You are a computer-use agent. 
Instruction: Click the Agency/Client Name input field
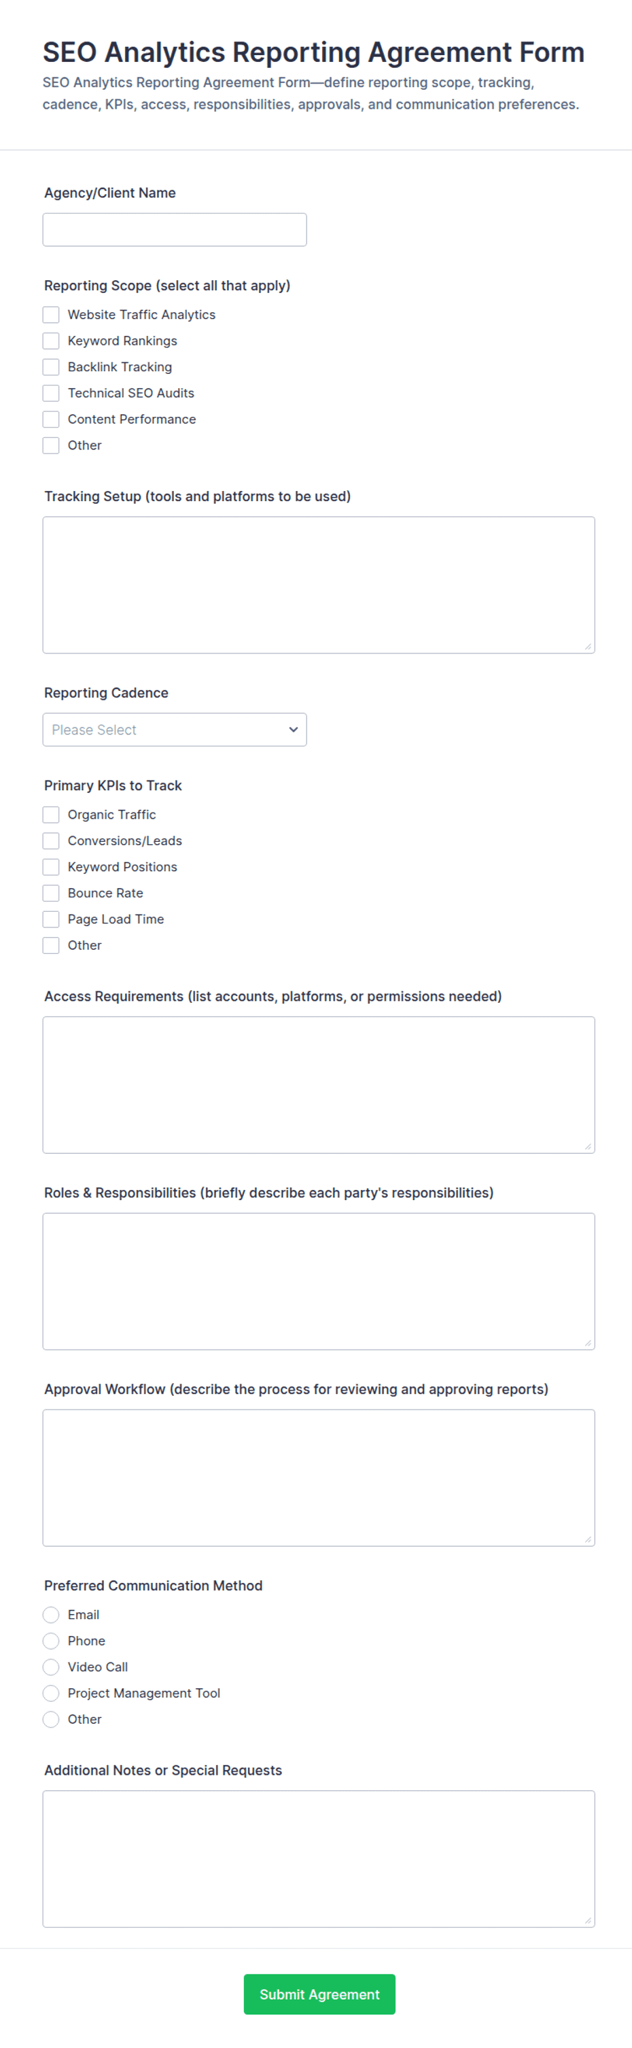click(x=175, y=230)
